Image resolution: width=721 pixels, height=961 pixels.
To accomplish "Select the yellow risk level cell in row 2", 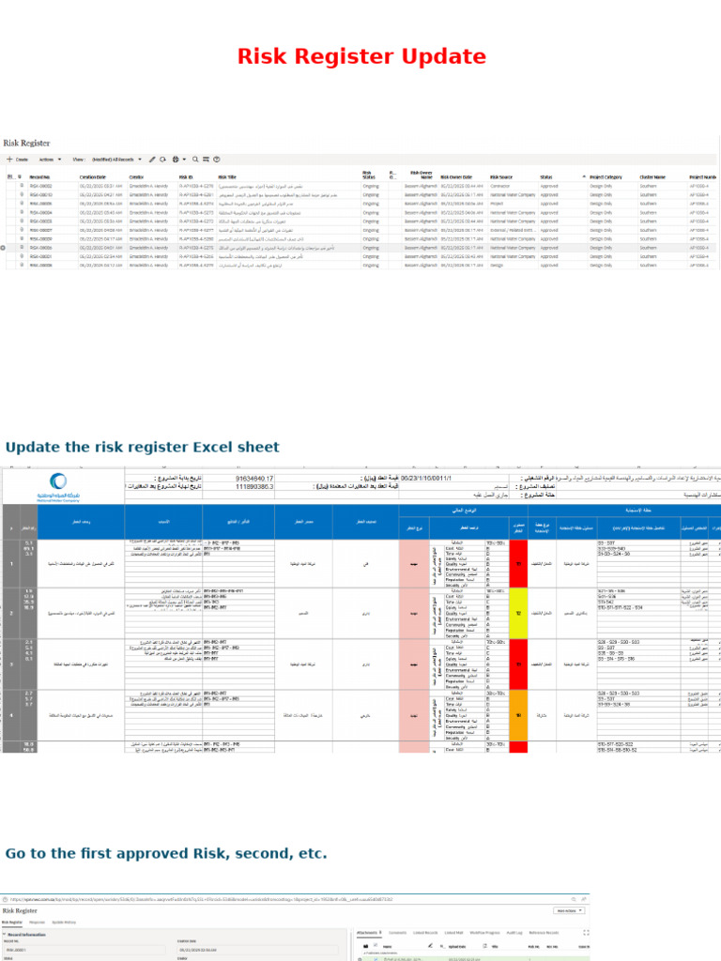I will [518, 614].
